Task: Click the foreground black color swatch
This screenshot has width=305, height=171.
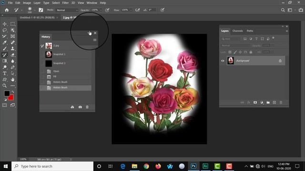Action: 7,93
